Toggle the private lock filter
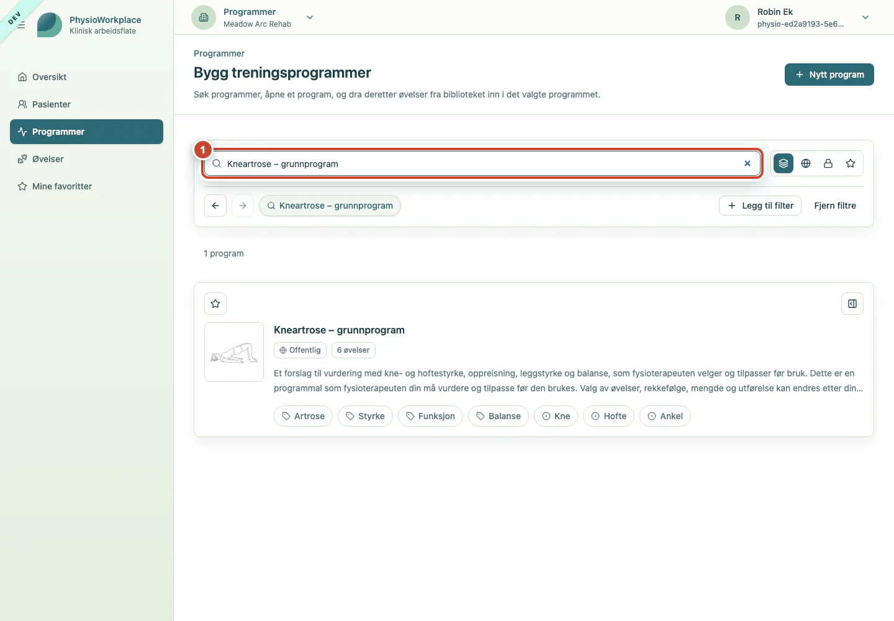Viewport: 894px width, 621px height. [828, 163]
